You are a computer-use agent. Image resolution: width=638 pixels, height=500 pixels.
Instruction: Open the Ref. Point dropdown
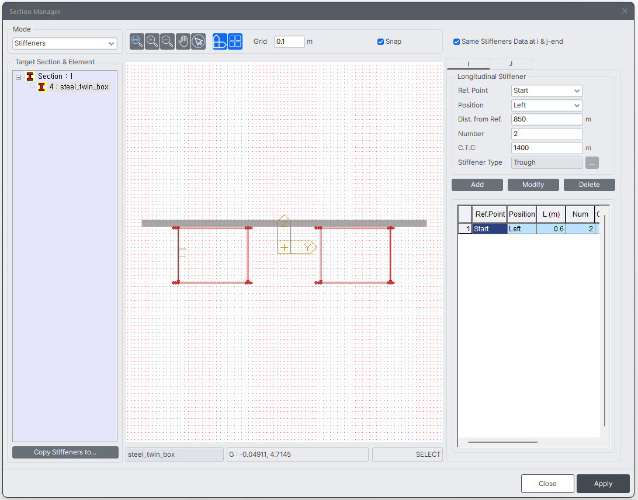[547, 91]
